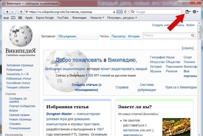This screenshot has height=136, width=203.
Task: Open Свежие правки link
Action: pos(19,115)
